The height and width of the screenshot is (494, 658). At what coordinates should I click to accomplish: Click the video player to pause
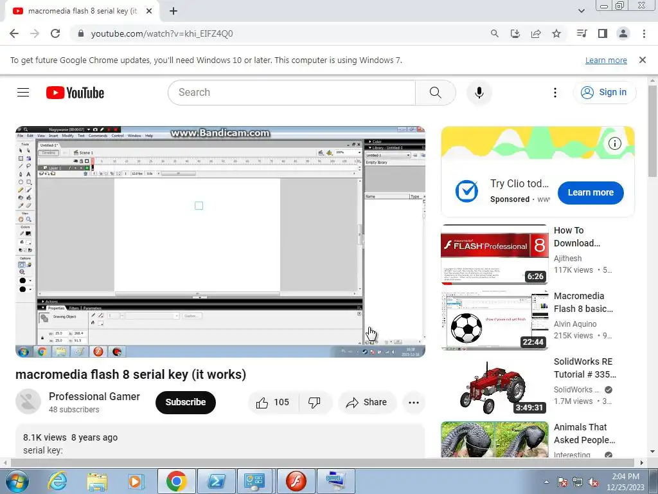tap(220, 242)
